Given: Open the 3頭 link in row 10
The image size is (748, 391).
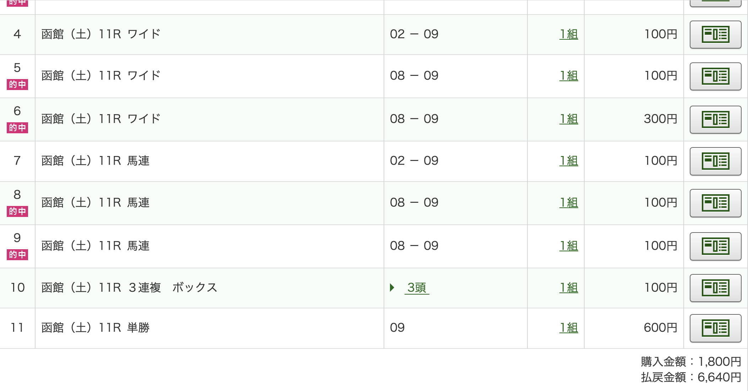Looking at the screenshot, I should click(x=417, y=287).
